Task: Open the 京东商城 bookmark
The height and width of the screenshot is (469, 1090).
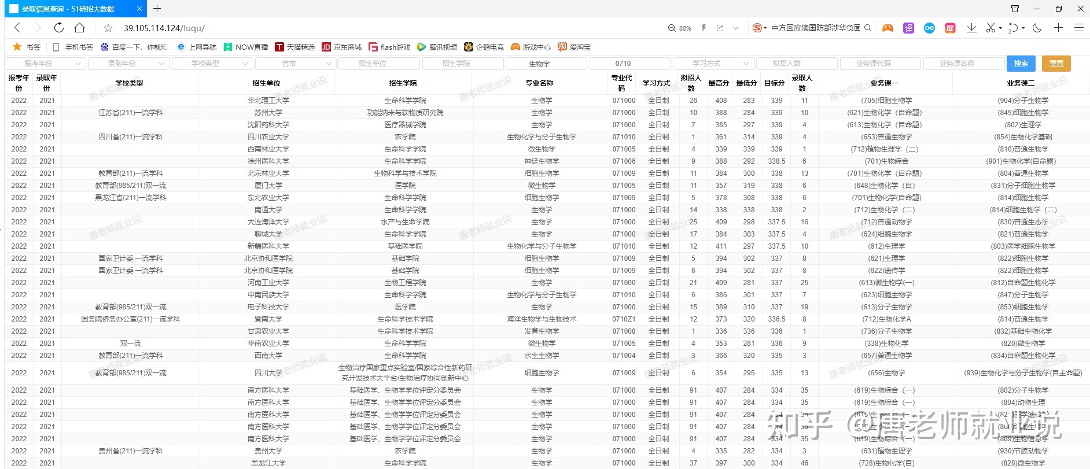Action: (x=342, y=47)
